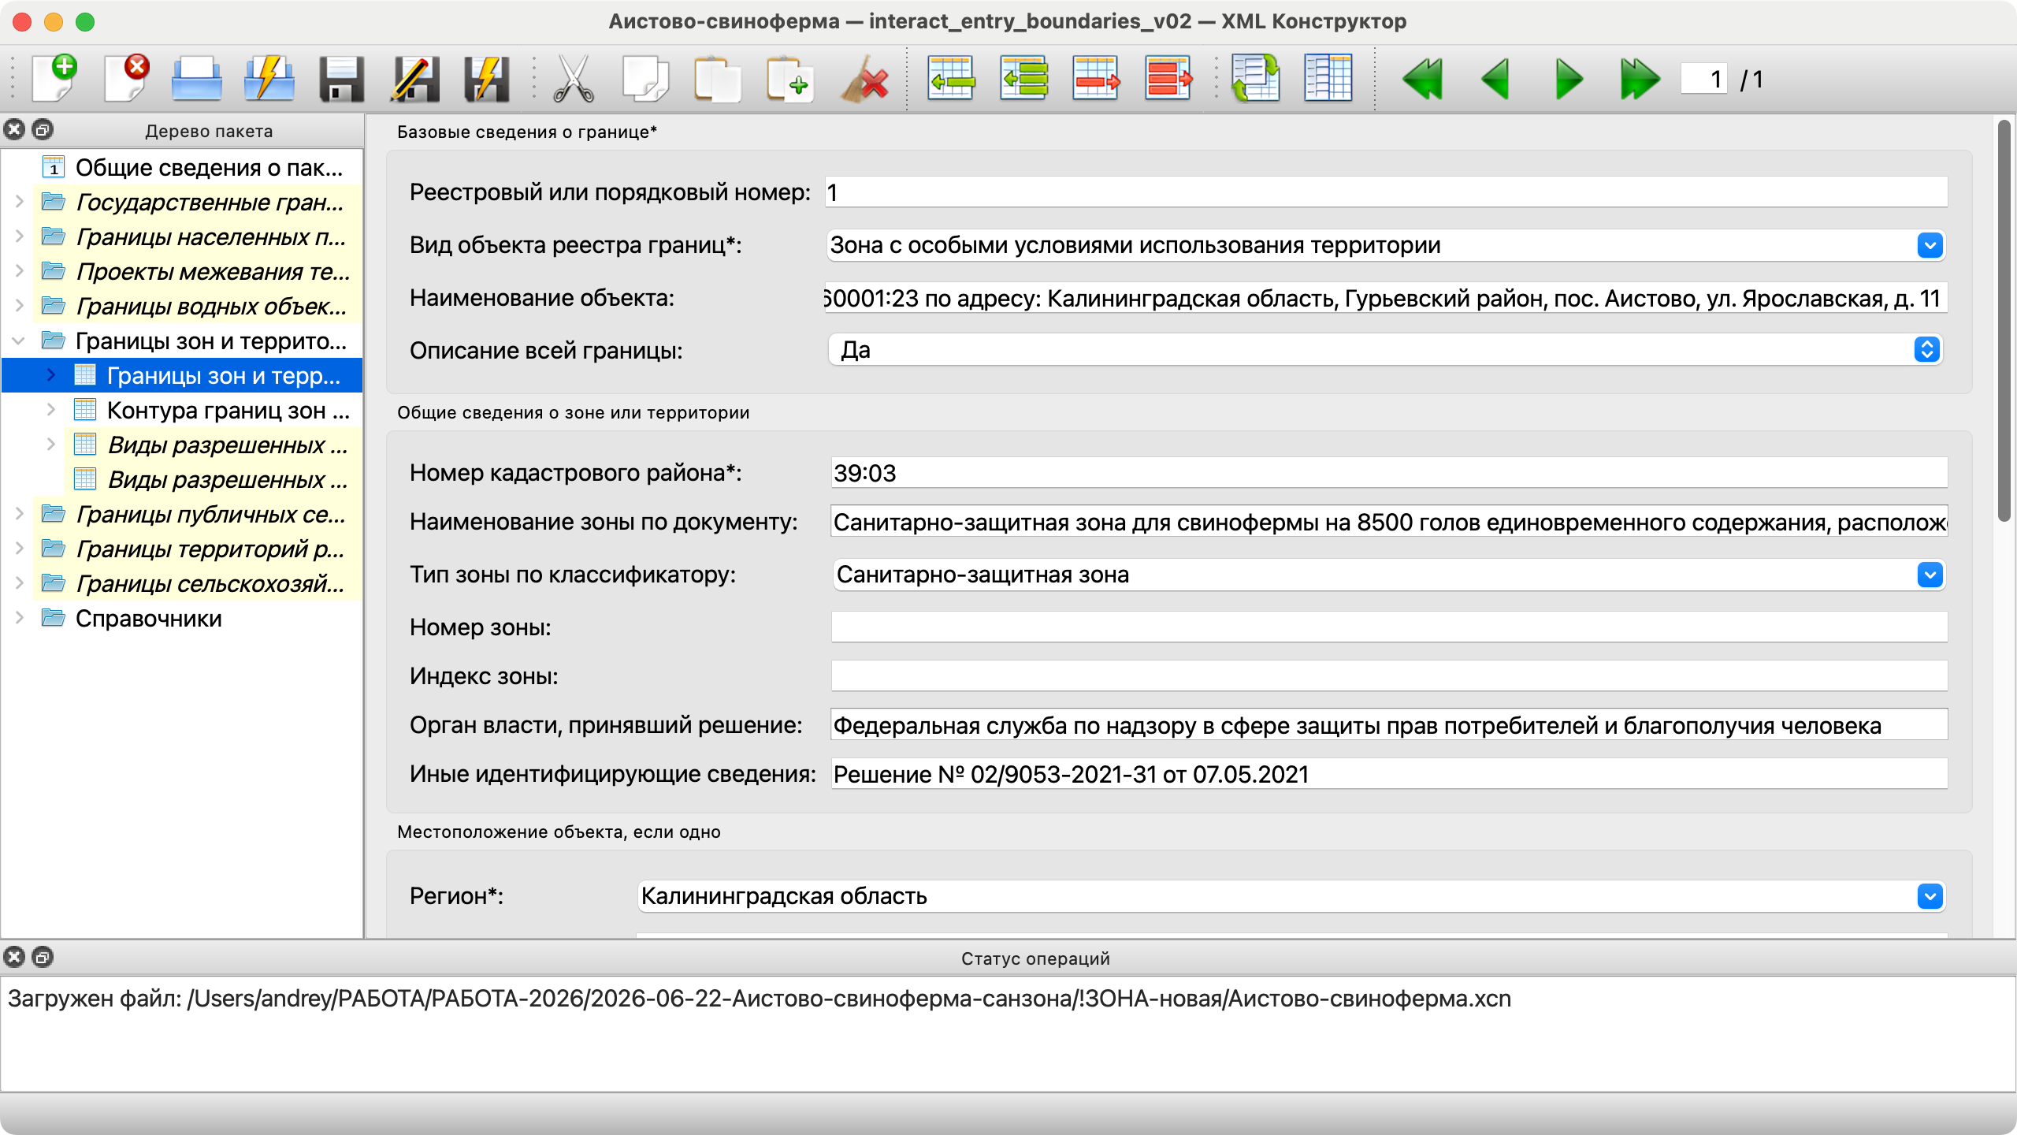Image resolution: width=2017 pixels, height=1135 pixels.
Task: Float the Статус операций panel
Action: pos(43,958)
